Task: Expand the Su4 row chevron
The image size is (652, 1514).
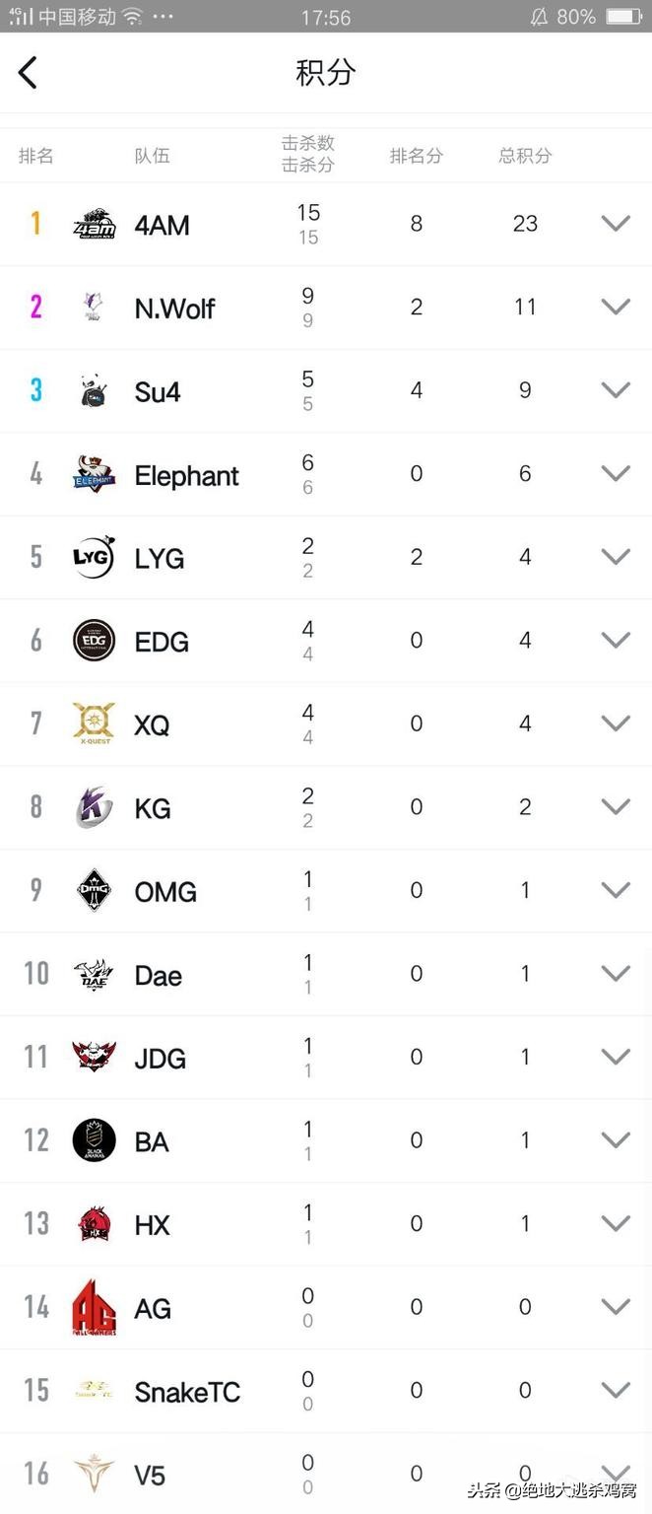Action: (x=616, y=390)
